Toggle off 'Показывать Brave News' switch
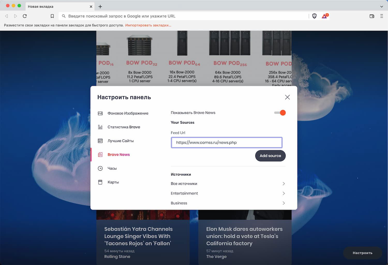 click(x=280, y=113)
